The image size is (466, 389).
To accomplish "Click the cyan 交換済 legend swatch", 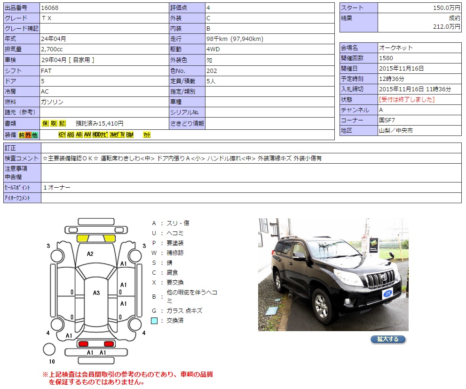I will (x=154, y=321).
